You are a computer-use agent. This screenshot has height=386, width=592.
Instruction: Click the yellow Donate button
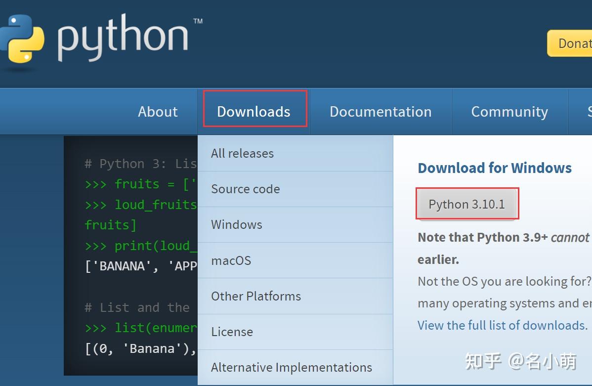tap(570, 43)
